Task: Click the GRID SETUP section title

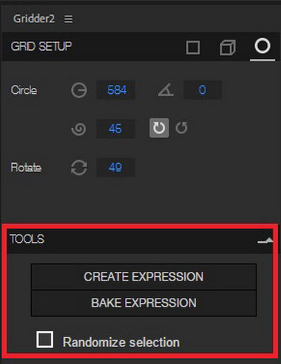Action: 41,46
